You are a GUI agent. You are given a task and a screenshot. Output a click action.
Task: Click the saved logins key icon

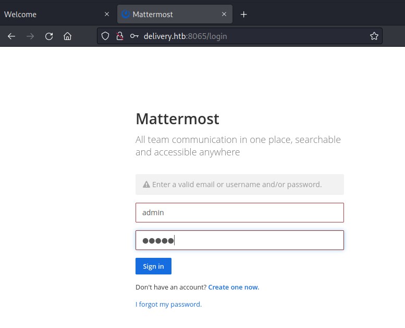134,36
